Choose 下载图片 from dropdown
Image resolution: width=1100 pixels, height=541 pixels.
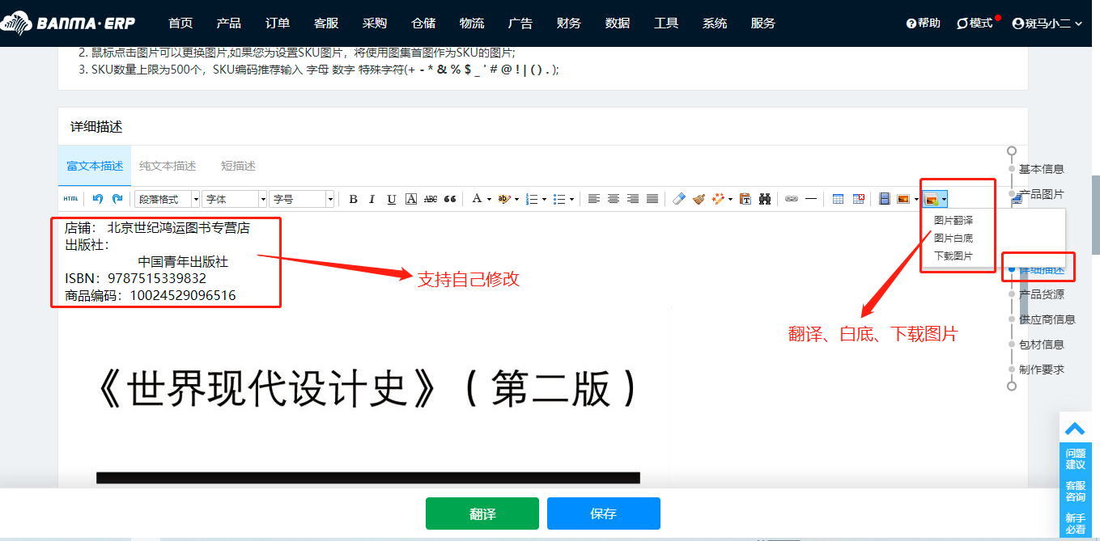coord(953,256)
